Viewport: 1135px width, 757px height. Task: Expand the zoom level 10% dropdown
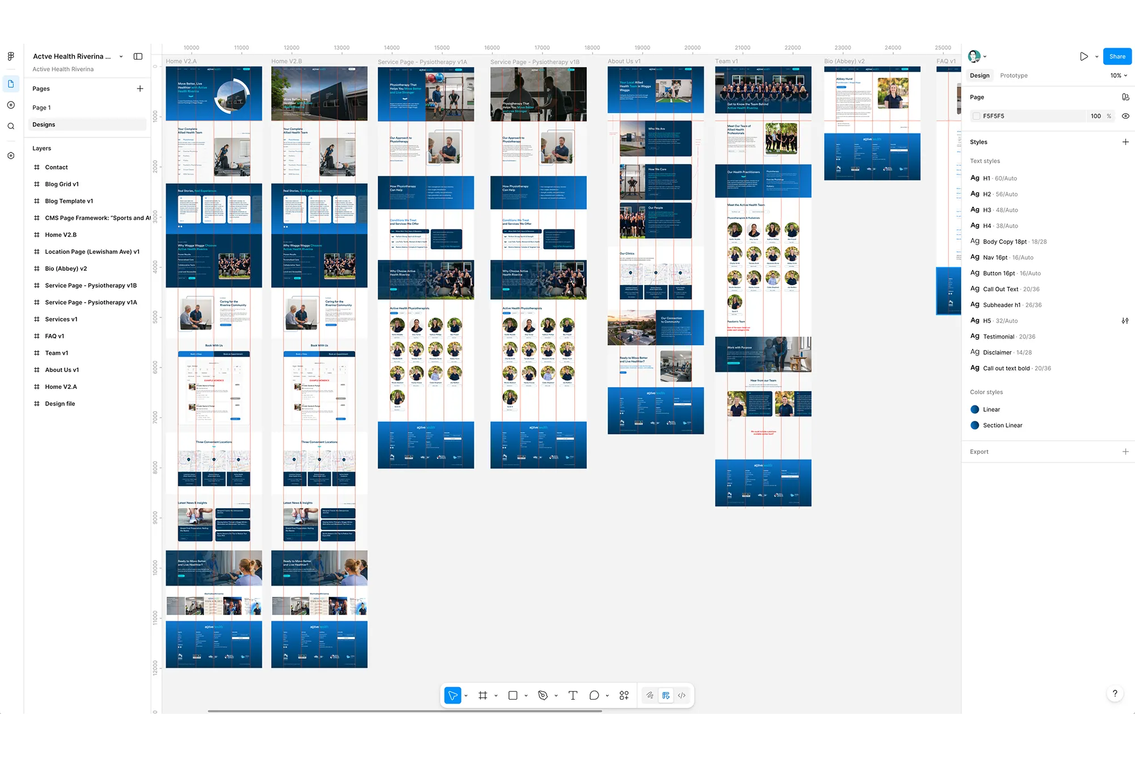pyautogui.click(x=1119, y=76)
